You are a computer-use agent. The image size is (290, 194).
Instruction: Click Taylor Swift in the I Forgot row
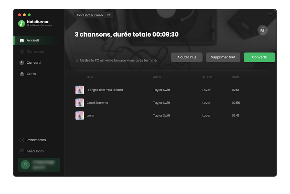161,90
